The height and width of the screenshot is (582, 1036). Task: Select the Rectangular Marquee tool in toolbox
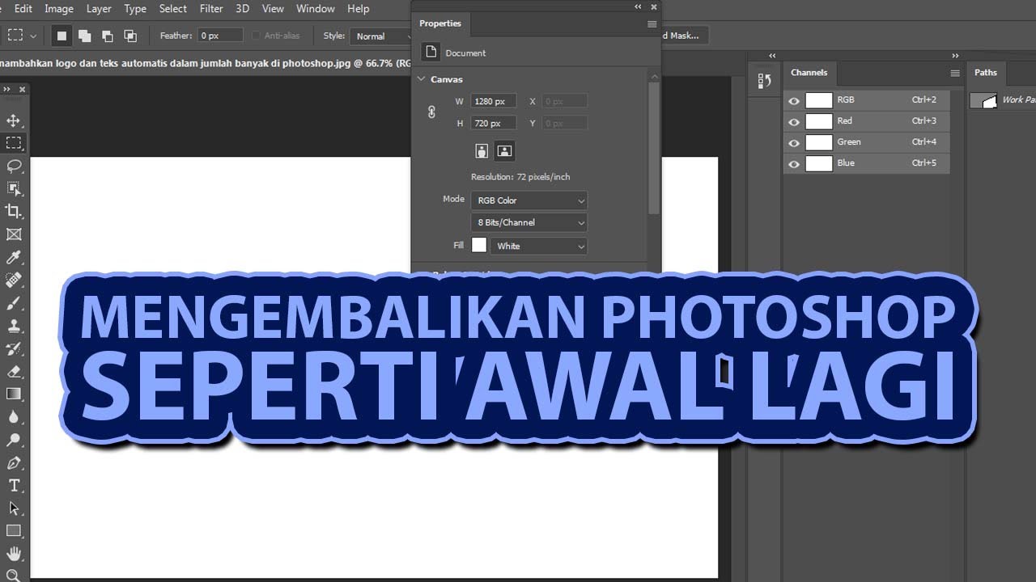click(14, 143)
